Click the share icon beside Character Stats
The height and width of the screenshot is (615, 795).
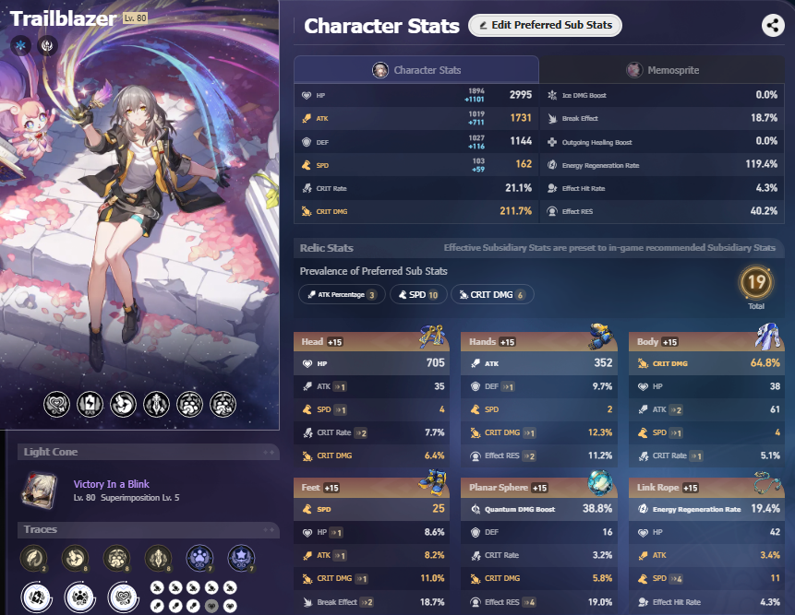click(773, 25)
